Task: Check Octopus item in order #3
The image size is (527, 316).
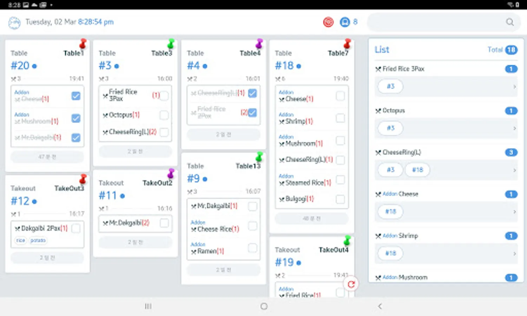Action: (x=164, y=115)
